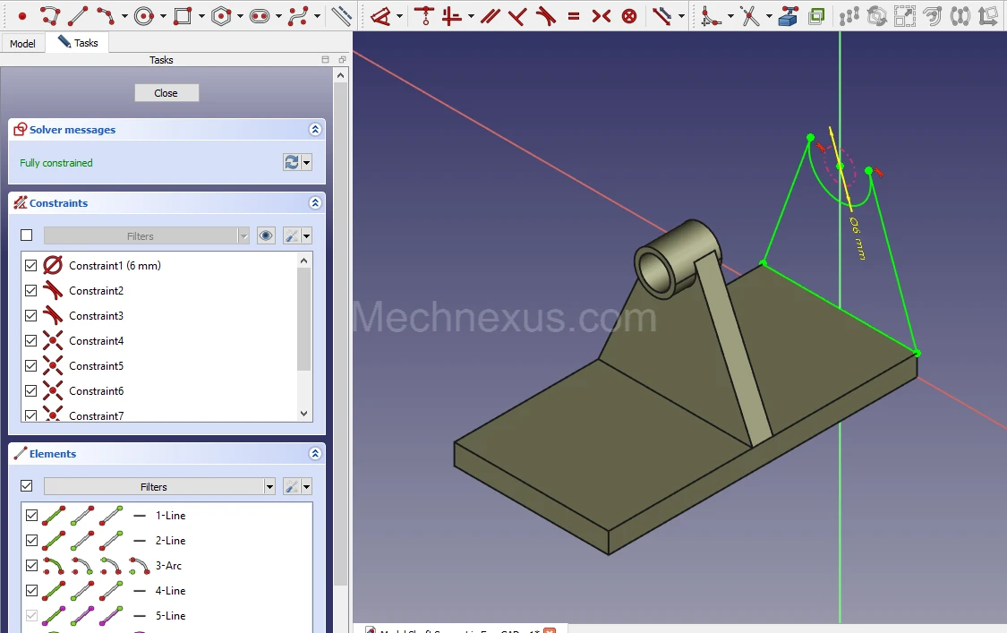Select the Create Slot tool
This screenshot has width=1007, height=633.
click(x=260, y=16)
